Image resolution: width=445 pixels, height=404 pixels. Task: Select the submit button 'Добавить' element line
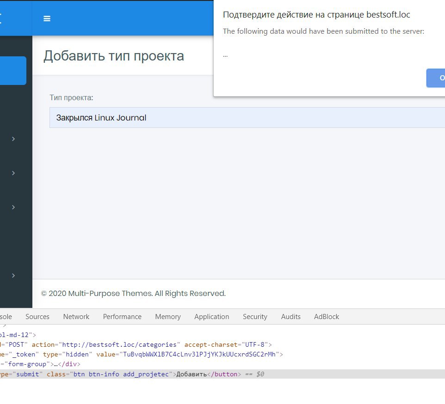(x=222, y=374)
